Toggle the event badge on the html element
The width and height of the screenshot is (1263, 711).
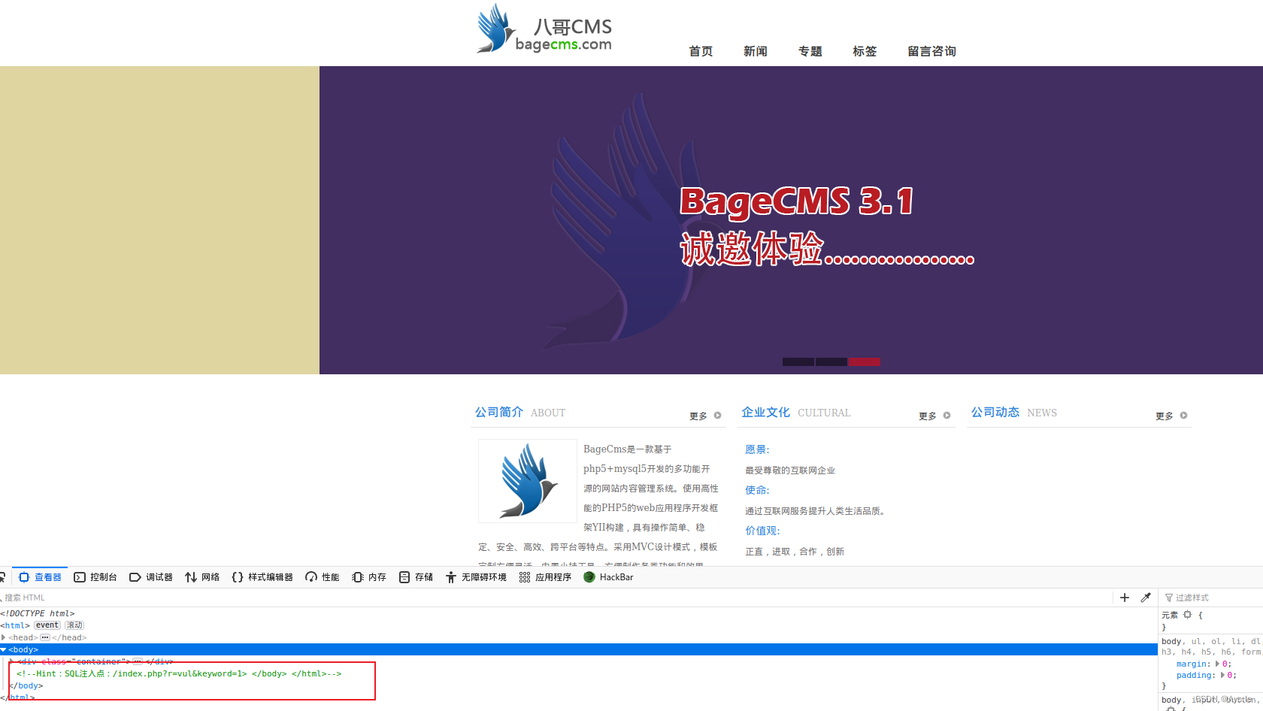(47, 625)
